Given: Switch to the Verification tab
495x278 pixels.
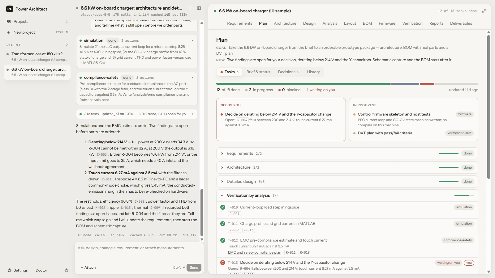Looking at the screenshot, I should coord(412,23).
